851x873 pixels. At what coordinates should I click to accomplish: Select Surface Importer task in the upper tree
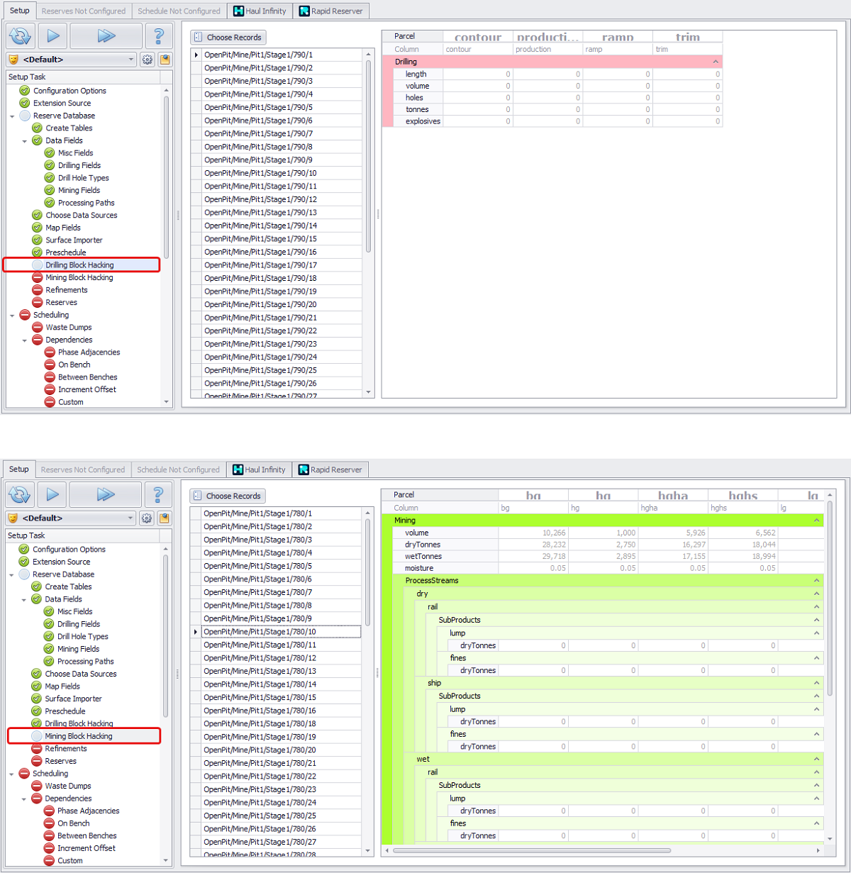[x=74, y=240]
